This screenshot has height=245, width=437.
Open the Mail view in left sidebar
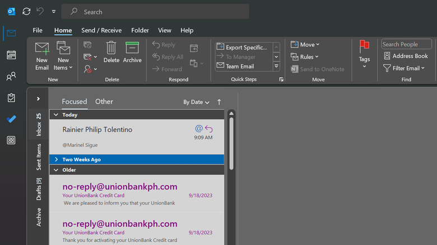pyautogui.click(x=11, y=33)
